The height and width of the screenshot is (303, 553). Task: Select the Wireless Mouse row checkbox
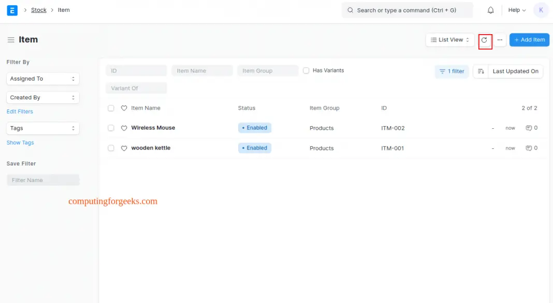(x=111, y=128)
